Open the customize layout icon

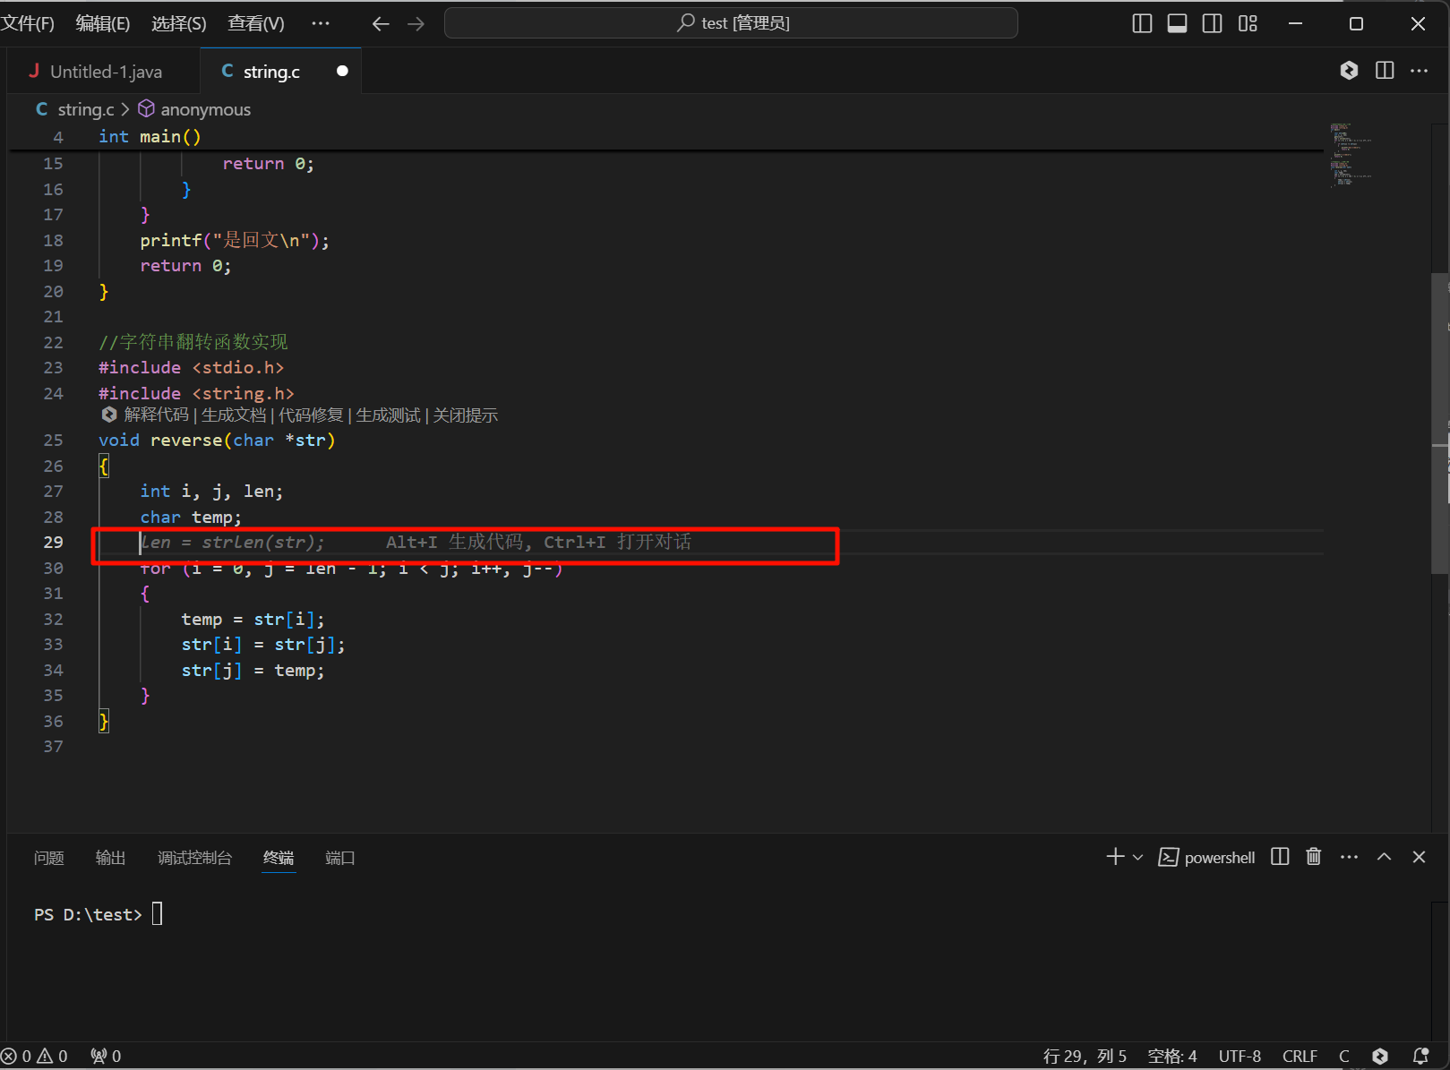1248,23
